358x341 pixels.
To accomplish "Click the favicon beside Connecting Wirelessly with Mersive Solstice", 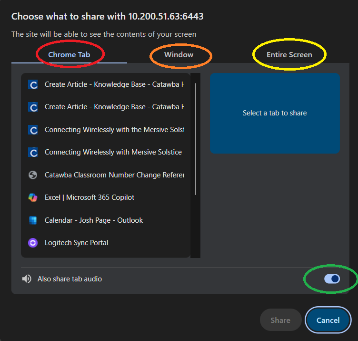I will [x=33, y=152].
